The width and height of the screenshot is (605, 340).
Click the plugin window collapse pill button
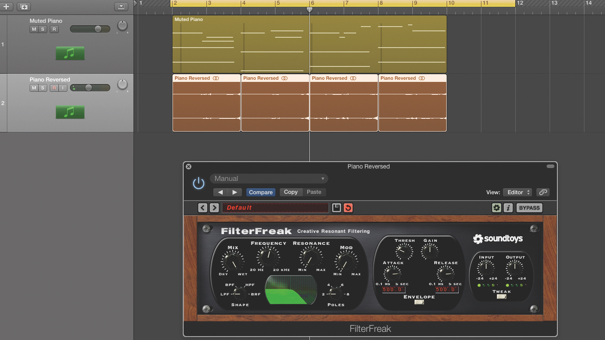point(550,166)
